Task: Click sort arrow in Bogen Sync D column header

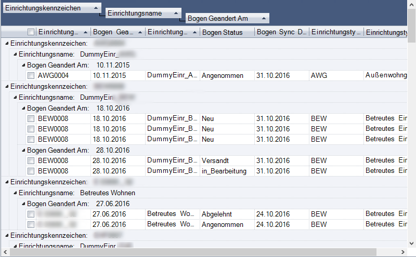Action: coord(304,32)
